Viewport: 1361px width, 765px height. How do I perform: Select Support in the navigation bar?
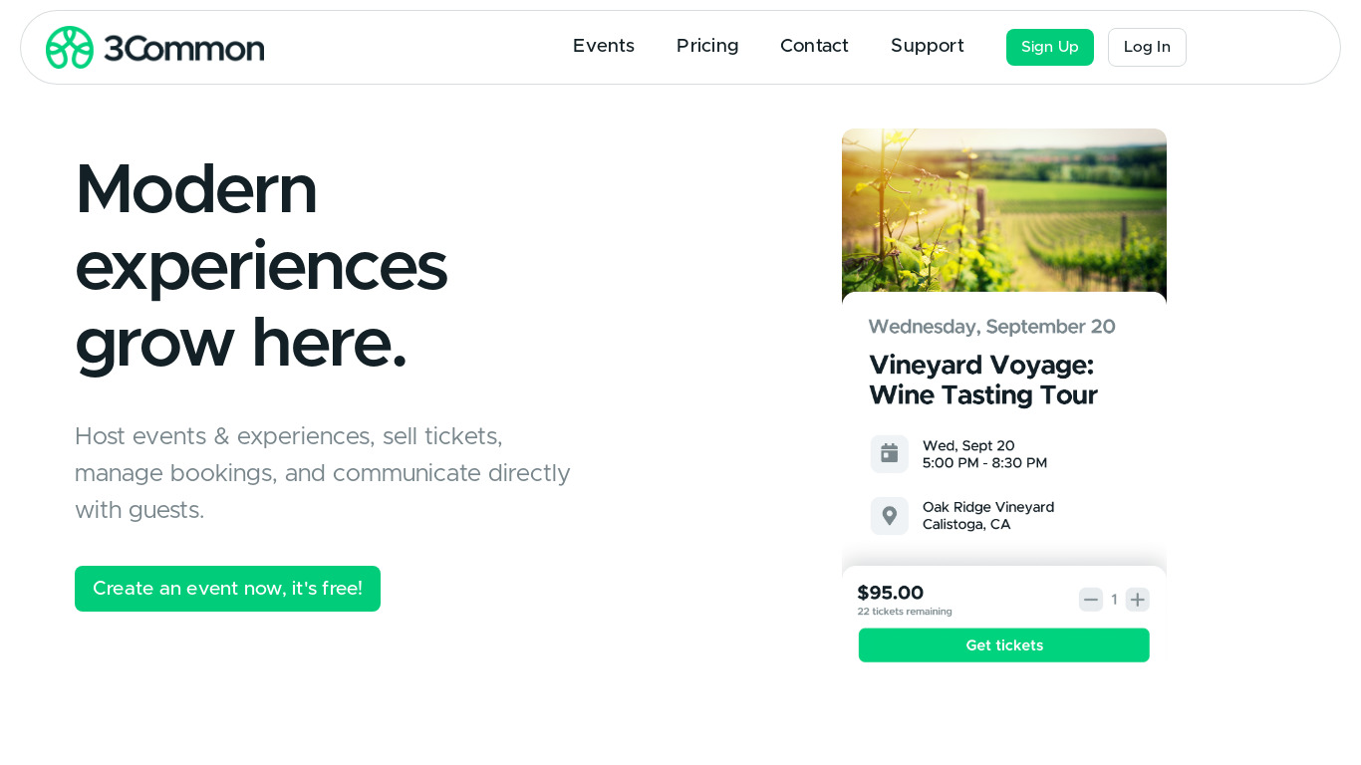tap(927, 46)
